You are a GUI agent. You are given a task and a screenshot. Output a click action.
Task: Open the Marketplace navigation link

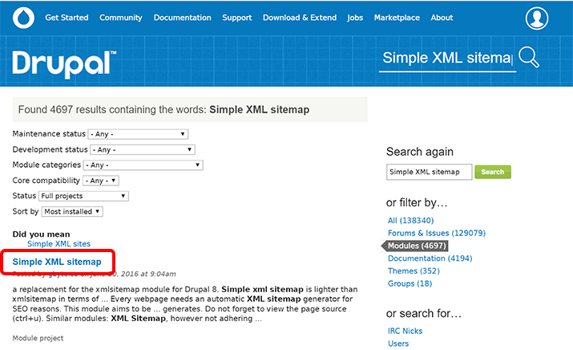pyautogui.click(x=397, y=18)
